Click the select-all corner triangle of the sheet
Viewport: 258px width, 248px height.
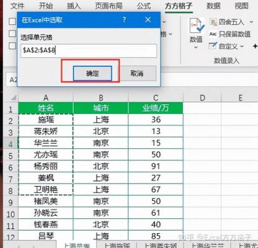tap(14, 97)
